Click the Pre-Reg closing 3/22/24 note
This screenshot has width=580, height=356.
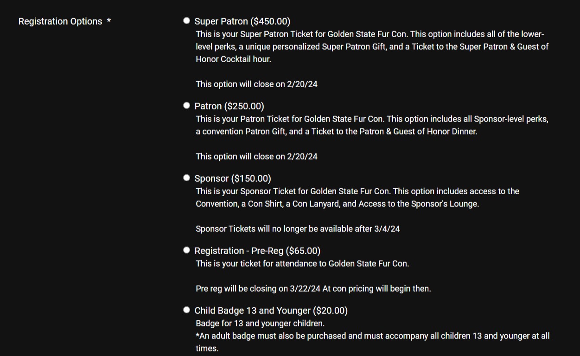tap(313, 289)
